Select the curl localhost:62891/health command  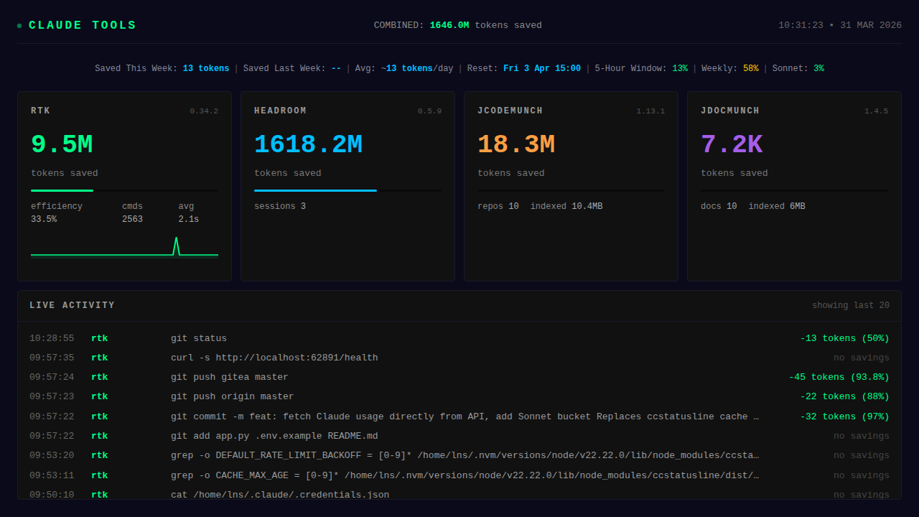click(274, 358)
